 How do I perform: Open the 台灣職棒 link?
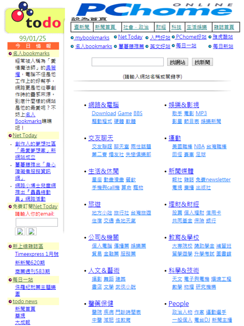[216, 147]
